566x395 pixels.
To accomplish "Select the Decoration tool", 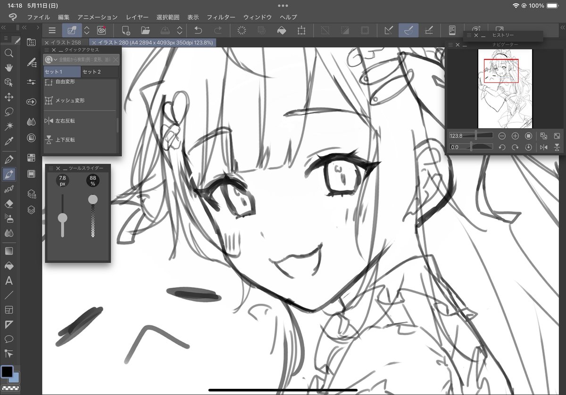I will (x=8, y=189).
